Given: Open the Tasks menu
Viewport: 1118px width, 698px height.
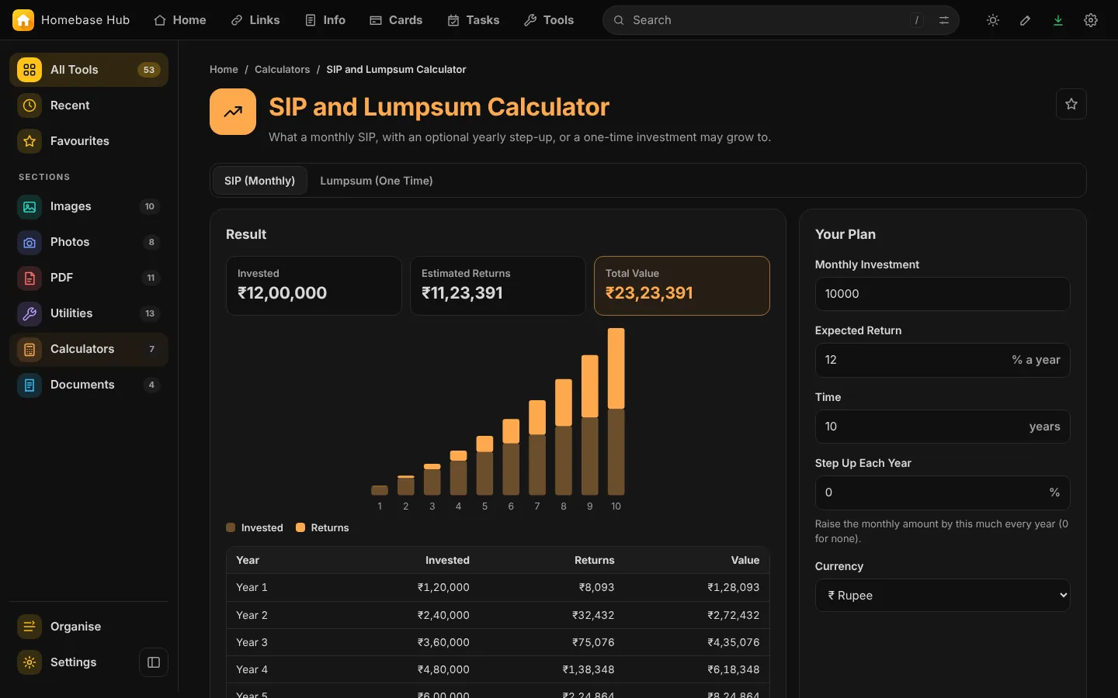Looking at the screenshot, I should point(474,20).
